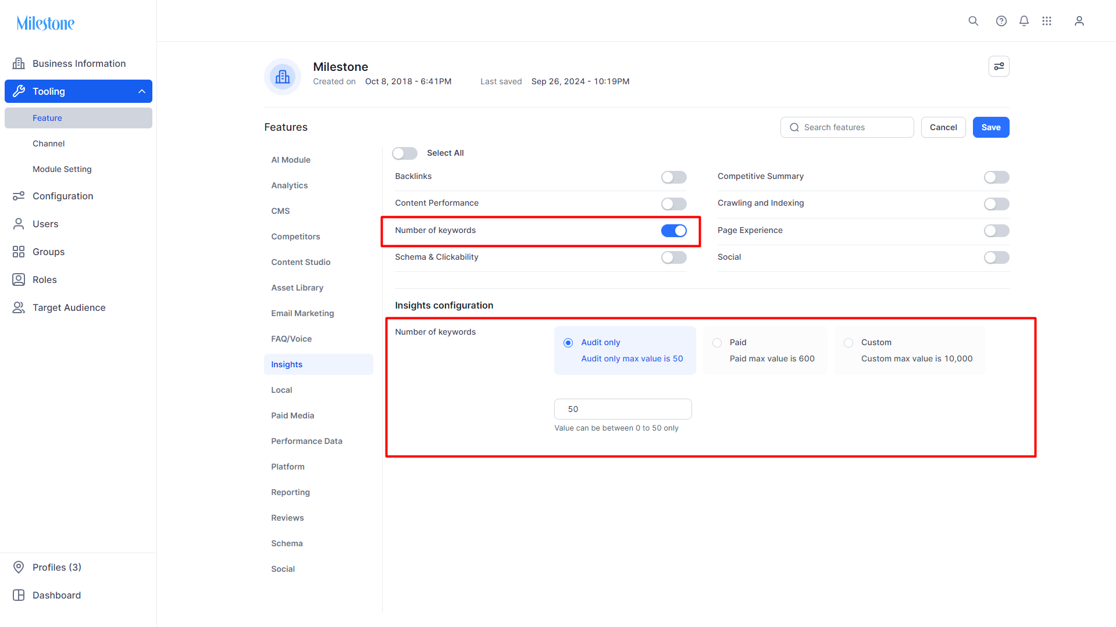Open the apps grid launcher
The height and width of the screenshot is (627, 1116).
[x=1046, y=21]
